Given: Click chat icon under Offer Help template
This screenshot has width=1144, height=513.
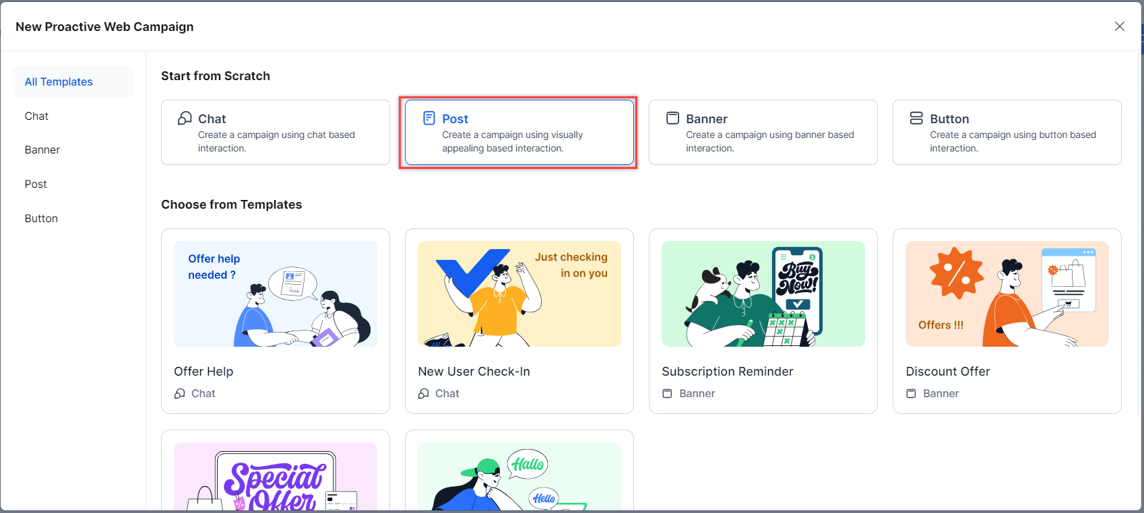Looking at the screenshot, I should (x=180, y=394).
